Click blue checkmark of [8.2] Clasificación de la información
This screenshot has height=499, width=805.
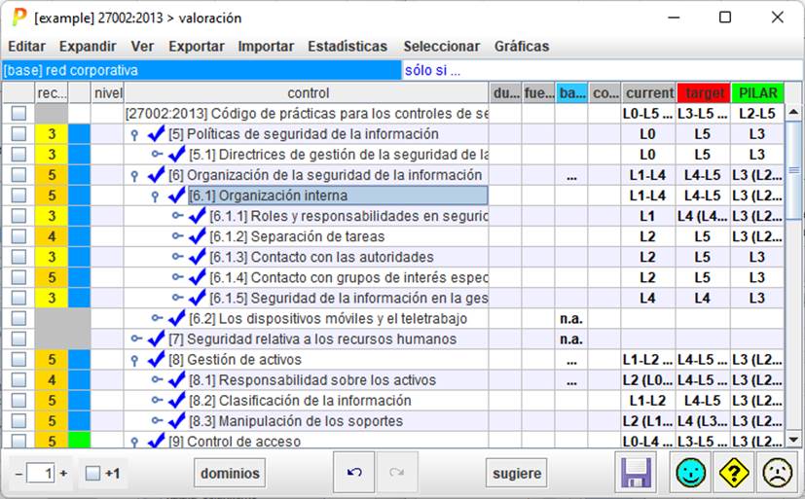click(x=176, y=400)
